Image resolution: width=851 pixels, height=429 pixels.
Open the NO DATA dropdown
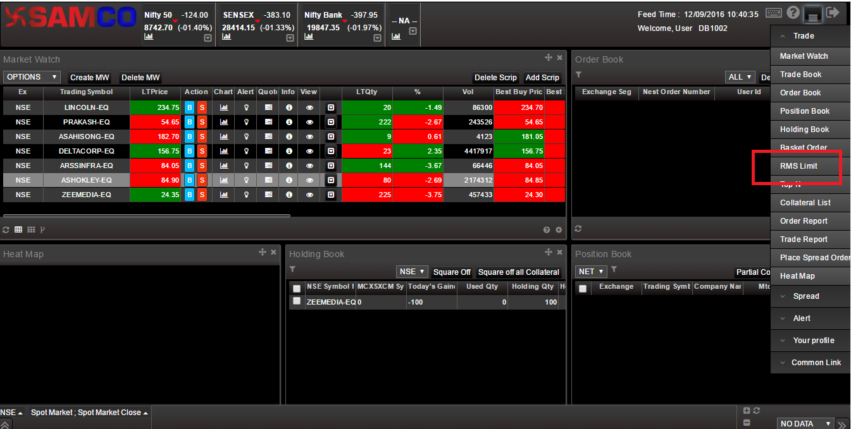point(805,423)
